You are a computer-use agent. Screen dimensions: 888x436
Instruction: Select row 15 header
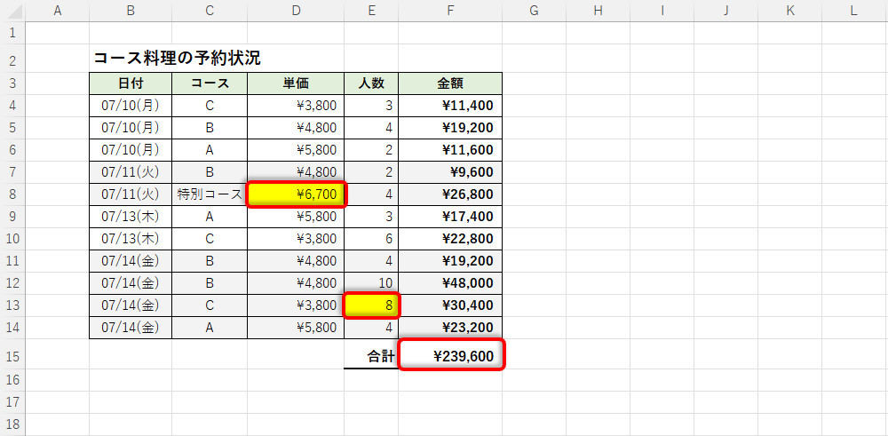12,355
